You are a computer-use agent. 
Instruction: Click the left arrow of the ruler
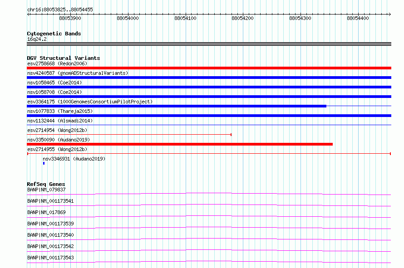click(29, 15)
